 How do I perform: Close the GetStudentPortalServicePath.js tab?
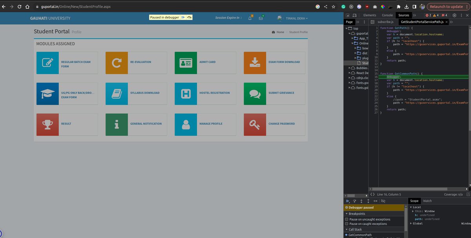tap(447, 22)
